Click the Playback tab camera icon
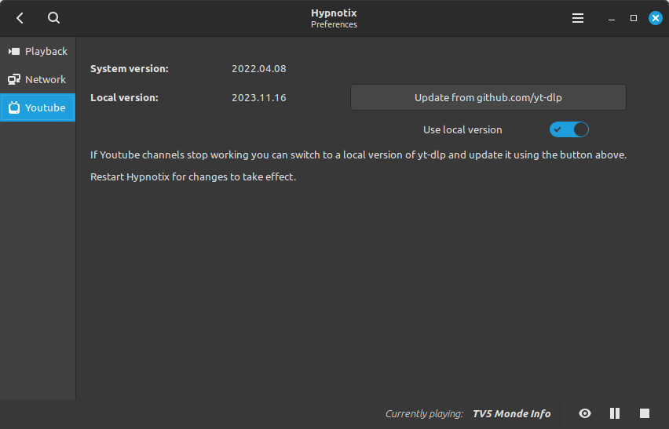This screenshot has height=429, width=669. 14,51
